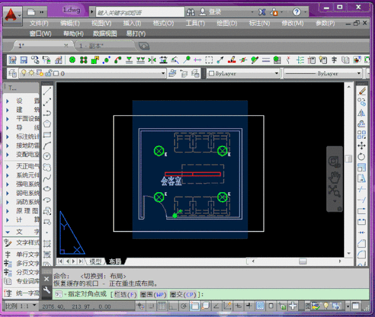This screenshot has width=375, height=317.
Task: Toggle polar tracking in status bar
Action: [183, 306]
